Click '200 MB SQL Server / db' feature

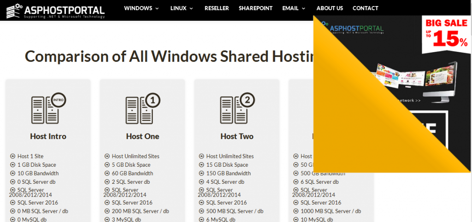[140, 211]
